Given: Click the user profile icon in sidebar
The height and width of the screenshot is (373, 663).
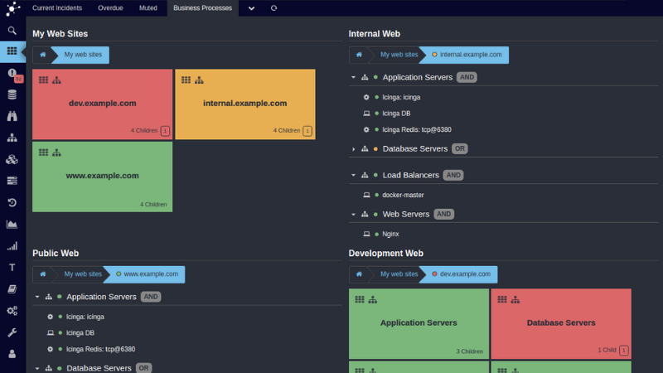Looking at the screenshot, I should [12, 354].
